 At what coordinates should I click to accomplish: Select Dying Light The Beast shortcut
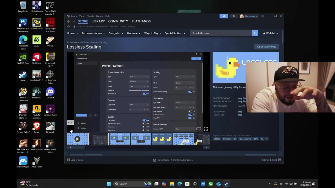(50, 26)
